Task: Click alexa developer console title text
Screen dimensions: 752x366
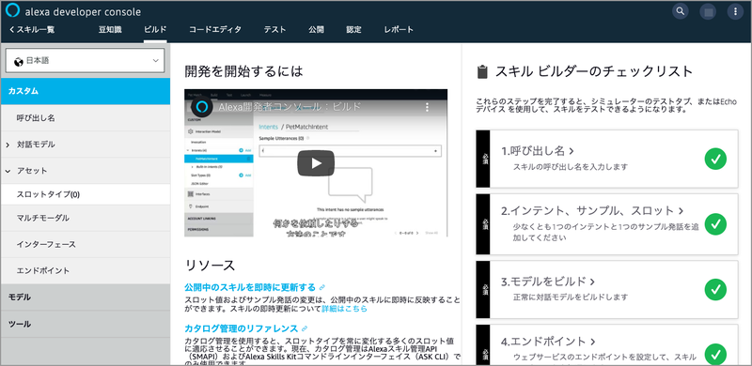Action: tap(83, 12)
